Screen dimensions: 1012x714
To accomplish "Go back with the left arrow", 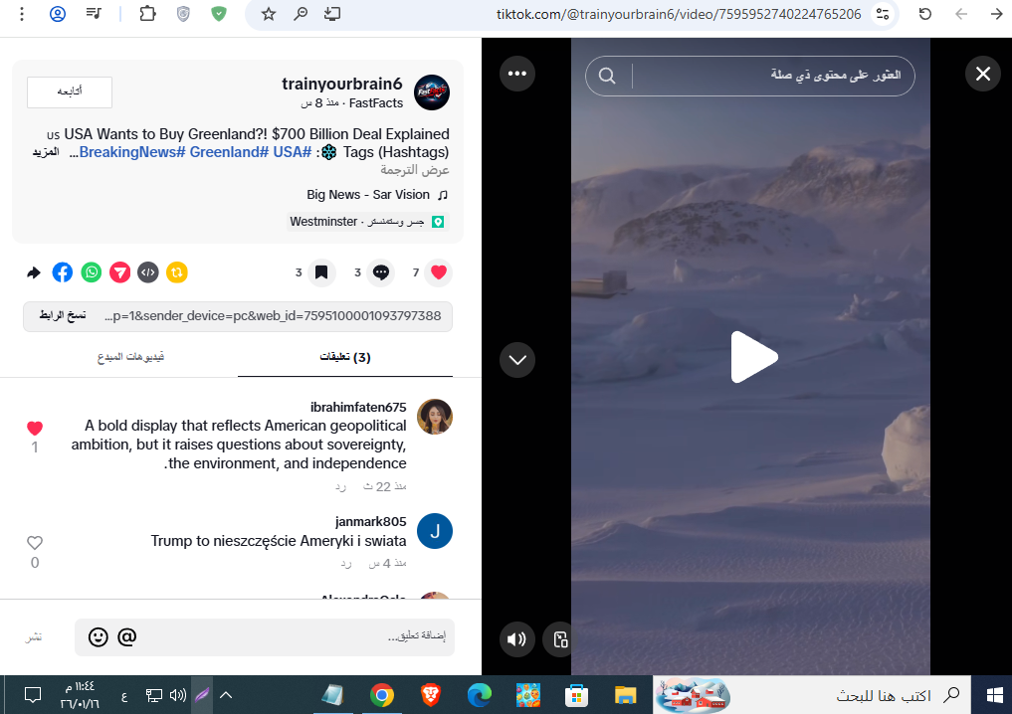I will pyautogui.click(x=961, y=14).
